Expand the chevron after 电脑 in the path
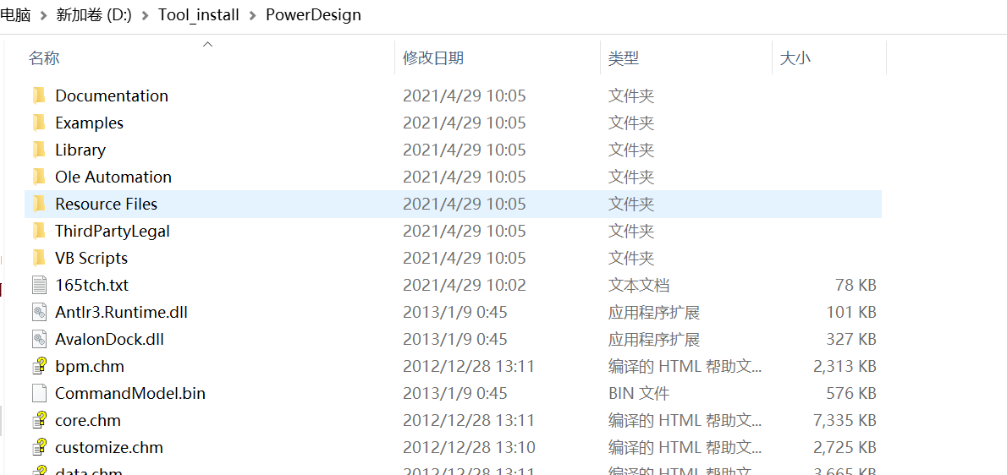 (x=44, y=15)
